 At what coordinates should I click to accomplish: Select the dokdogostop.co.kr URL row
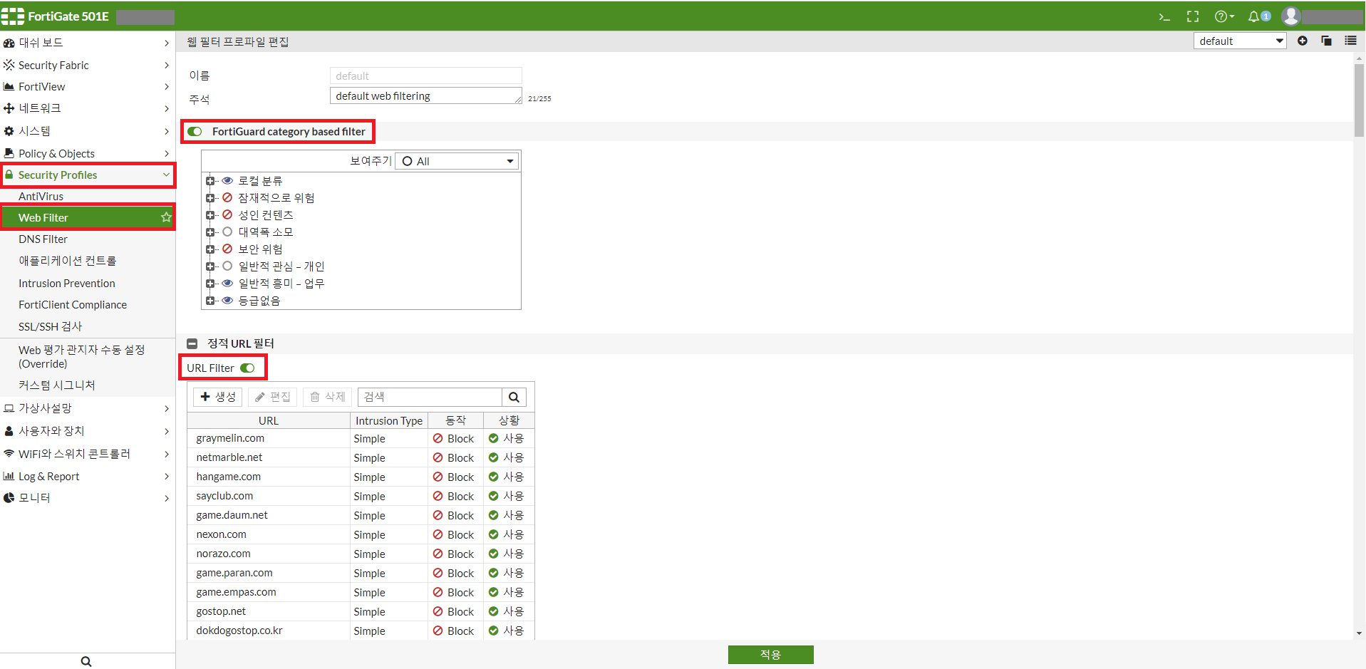(361, 631)
